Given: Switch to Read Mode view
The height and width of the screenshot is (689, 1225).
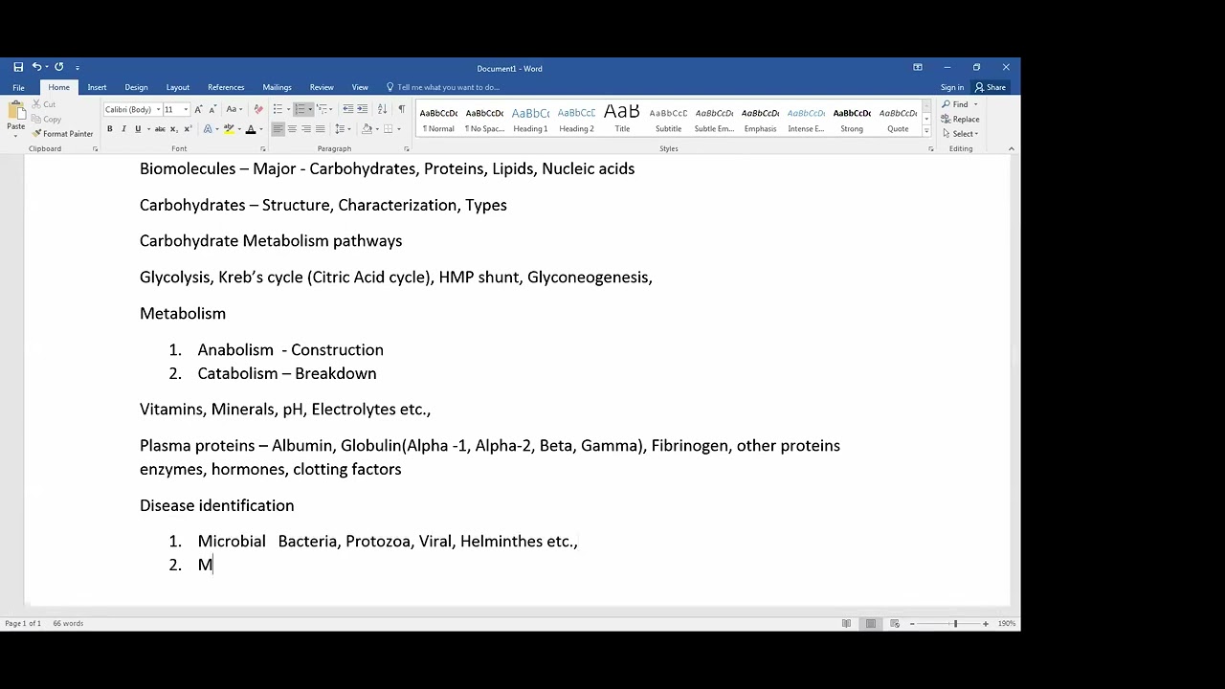Looking at the screenshot, I should tap(846, 623).
